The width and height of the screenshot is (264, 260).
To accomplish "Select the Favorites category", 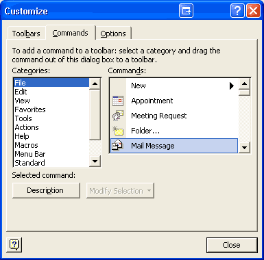I will point(51,109).
